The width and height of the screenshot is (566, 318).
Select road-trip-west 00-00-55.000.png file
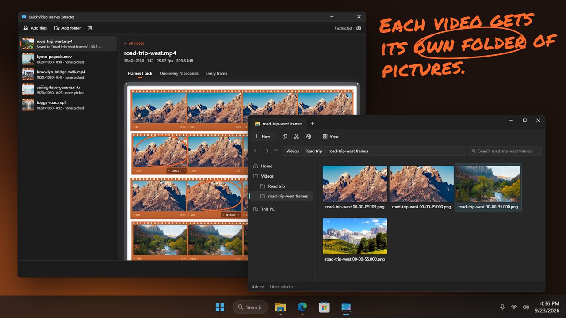(355, 239)
